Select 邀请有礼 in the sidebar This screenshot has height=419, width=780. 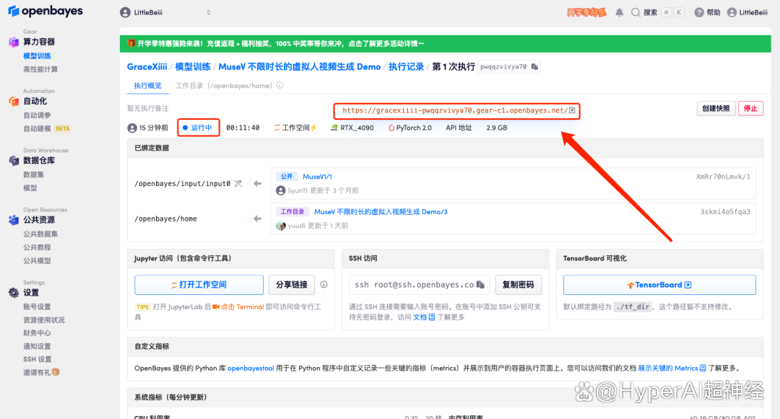pos(41,372)
